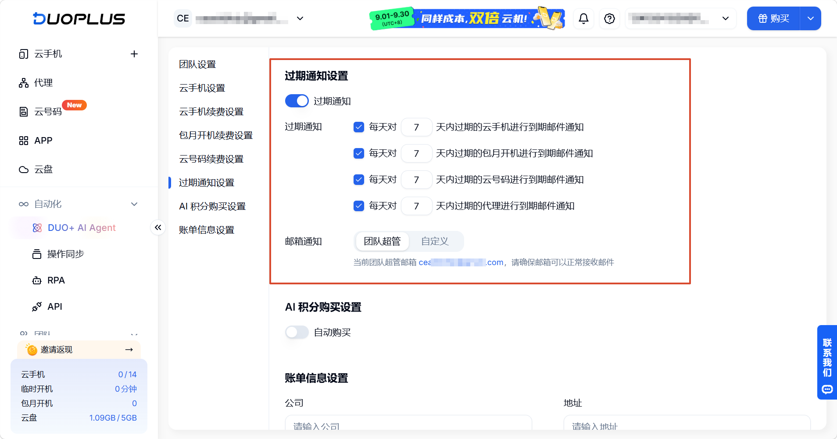Switch email notification to 自定义 tab
837x439 pixels.
[435, 241]
